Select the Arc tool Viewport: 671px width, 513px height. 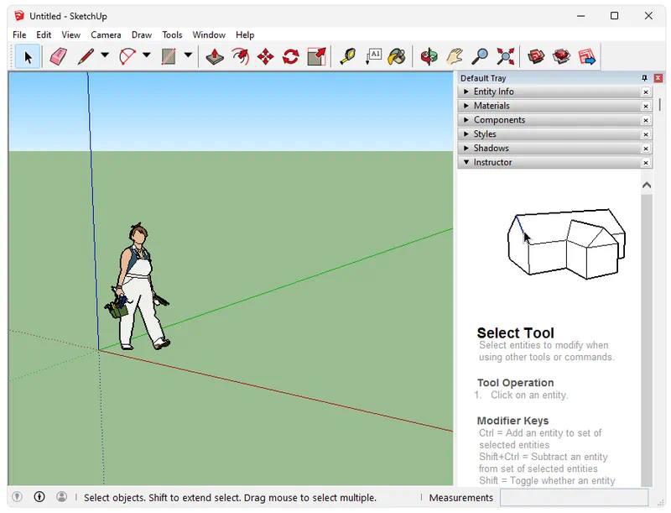pyautogui.click(x=127, y=57)
